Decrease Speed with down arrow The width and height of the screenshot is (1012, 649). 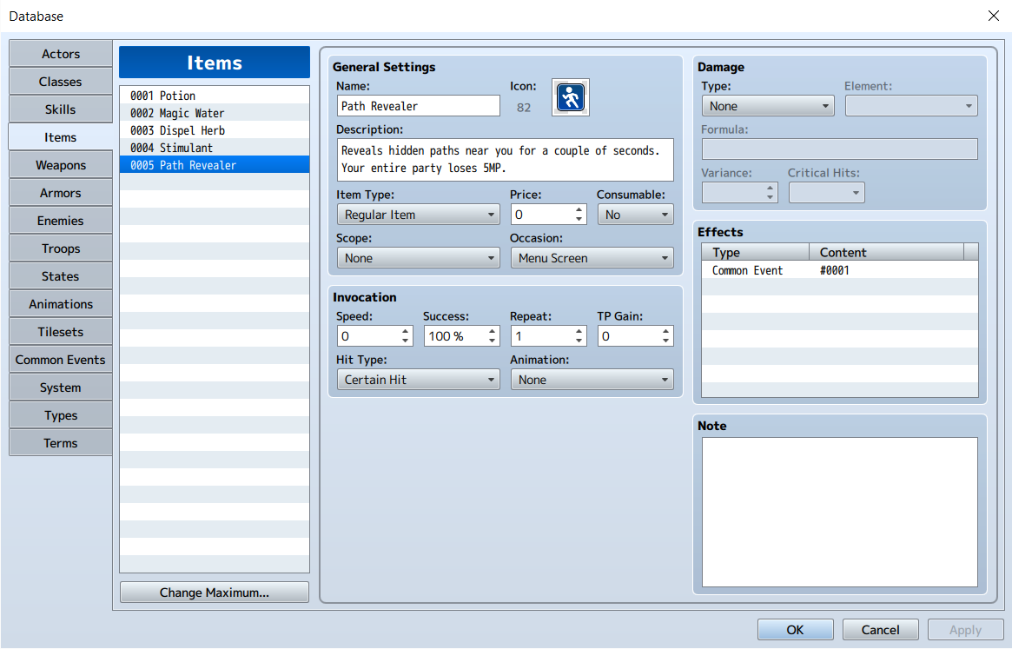(406, 341)
